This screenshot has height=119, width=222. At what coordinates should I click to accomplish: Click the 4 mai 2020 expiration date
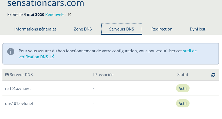pos(34,15)
